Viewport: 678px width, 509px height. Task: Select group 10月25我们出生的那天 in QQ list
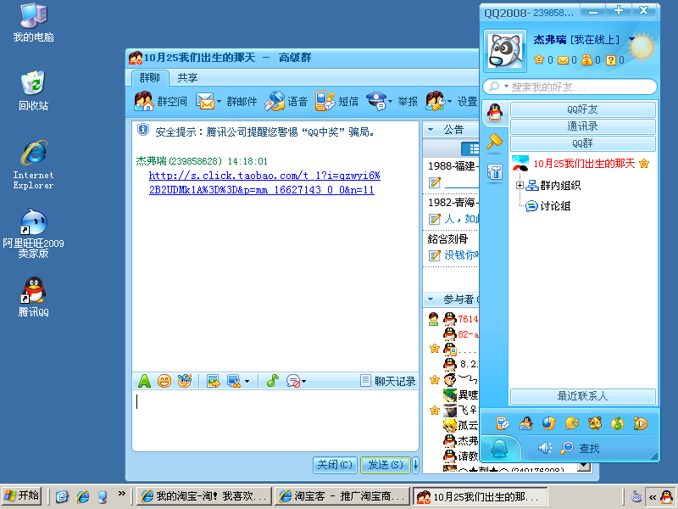pos(584,164)
